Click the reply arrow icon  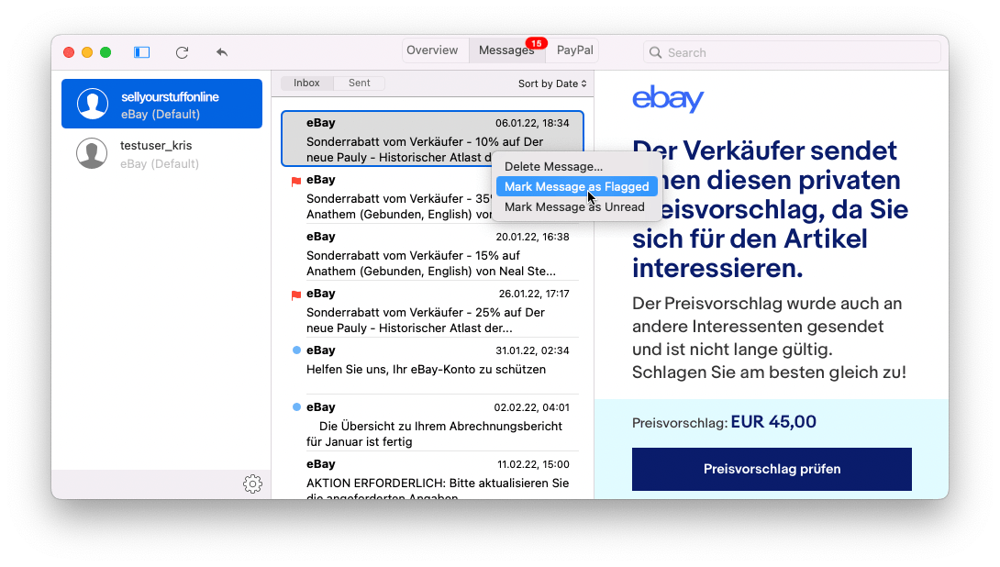point(222,52)
